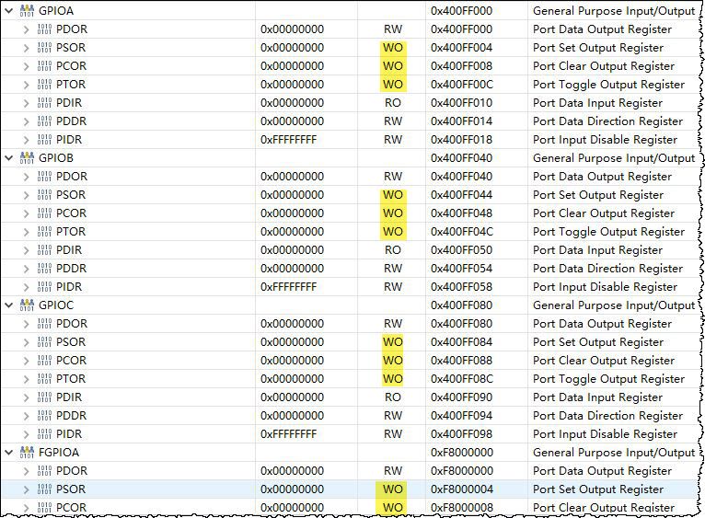
Task: Click the register icon of GPIOB PTOR
Action: click(x=44, y=232)
